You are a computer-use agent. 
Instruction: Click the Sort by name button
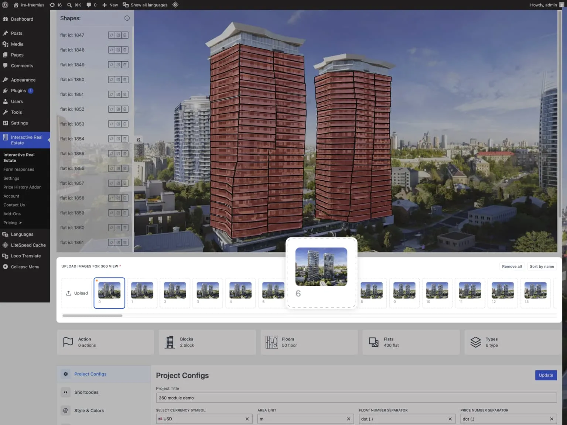tap(542, 266)
